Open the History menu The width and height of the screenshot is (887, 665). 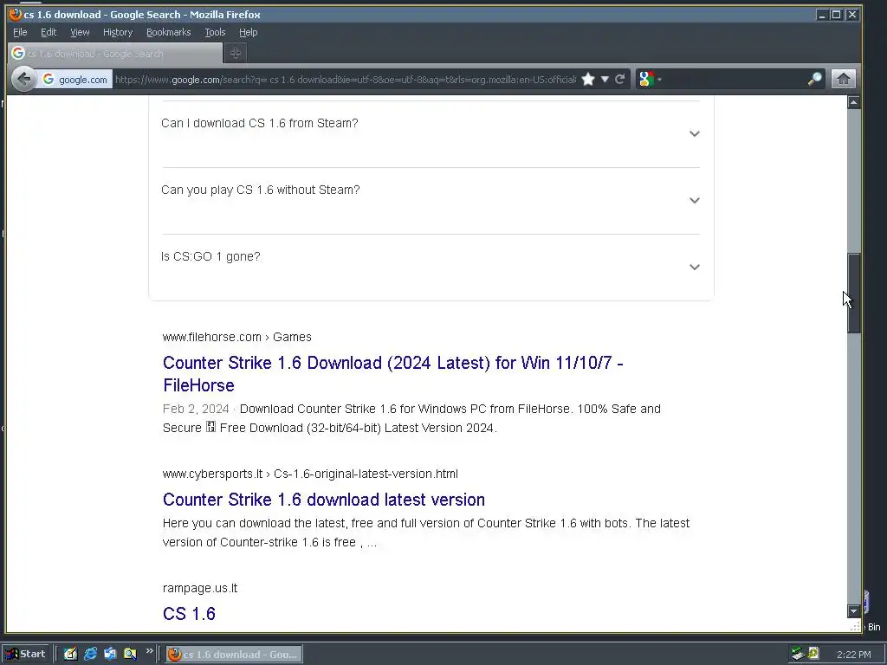coord(118,32)
